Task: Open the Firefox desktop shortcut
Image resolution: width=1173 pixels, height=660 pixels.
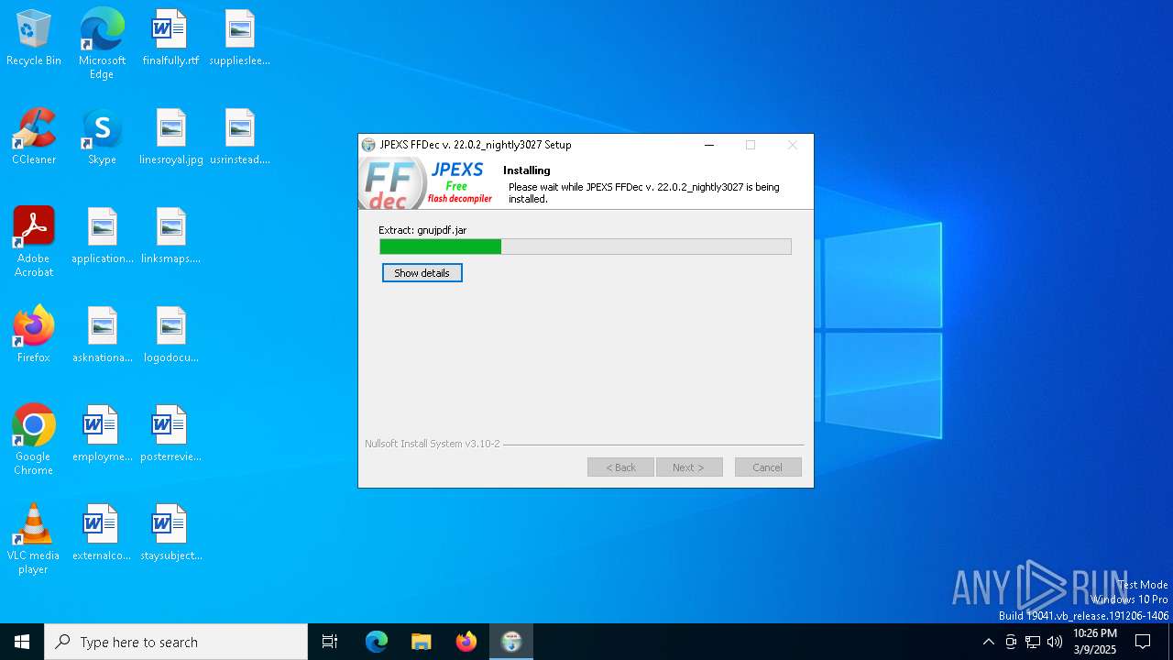Action: 34,335
